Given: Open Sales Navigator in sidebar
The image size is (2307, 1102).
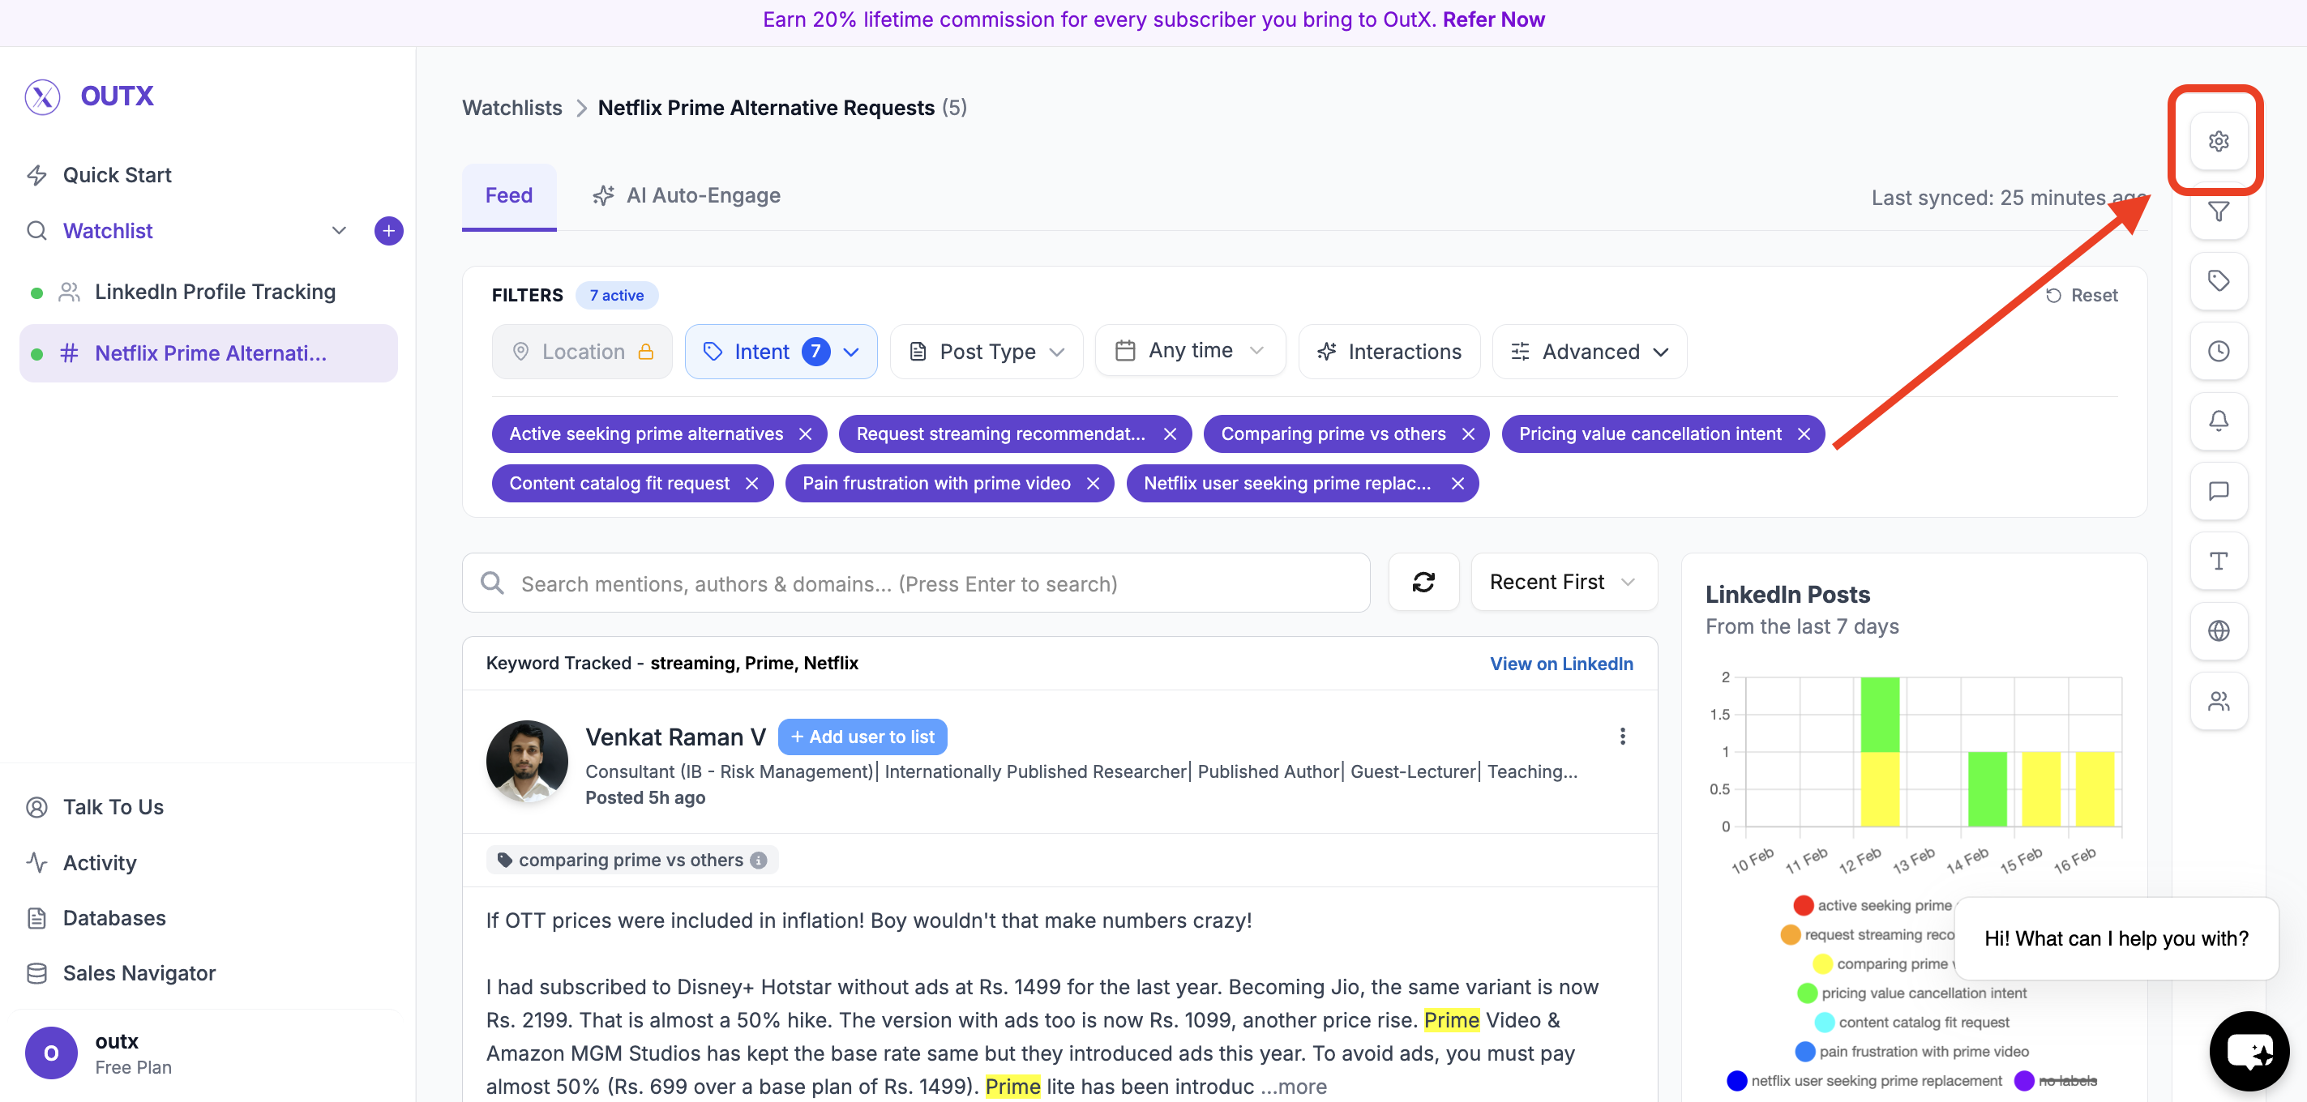Looking at the screenshot, I should tap(139, 973).
